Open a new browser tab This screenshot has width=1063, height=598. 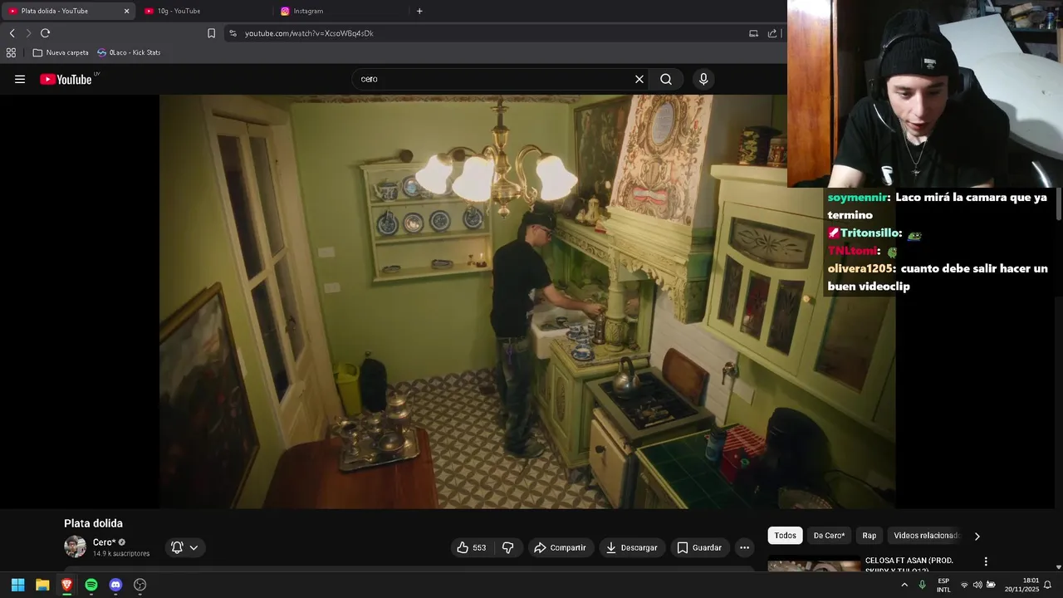tap(419, 11)
